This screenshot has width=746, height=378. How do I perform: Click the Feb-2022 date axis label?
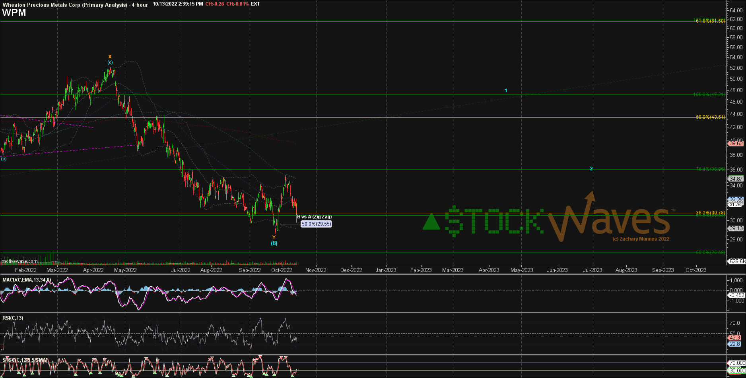(x=26, y=270)
